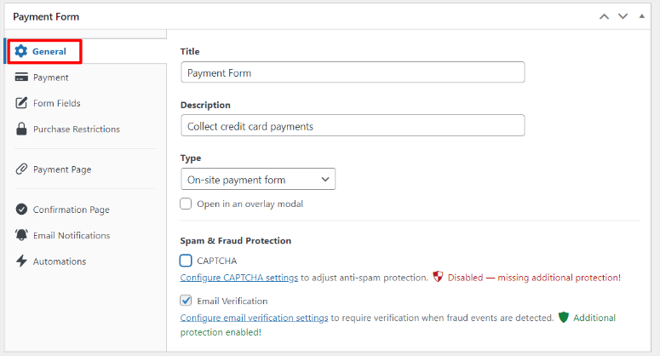Viewport: 660px width, 356px height.
Task: Click the Payment Form panel title
Action: [x=46, y=17]
